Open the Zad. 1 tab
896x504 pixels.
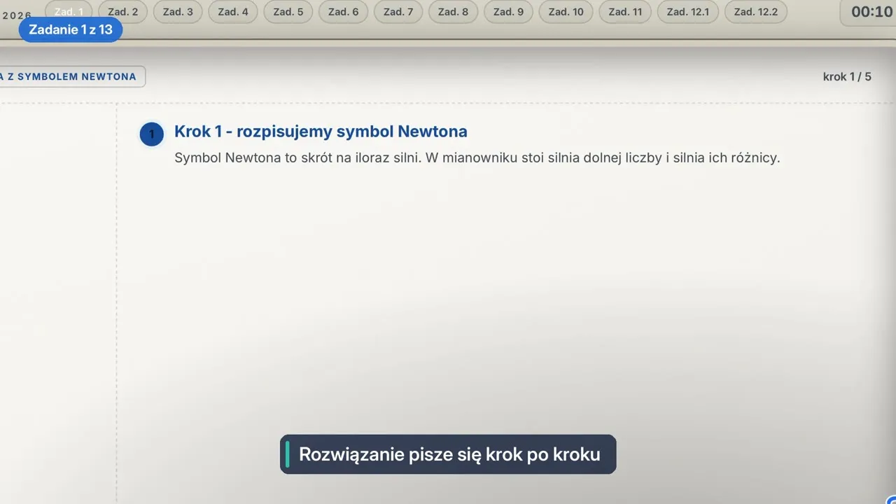69,11
